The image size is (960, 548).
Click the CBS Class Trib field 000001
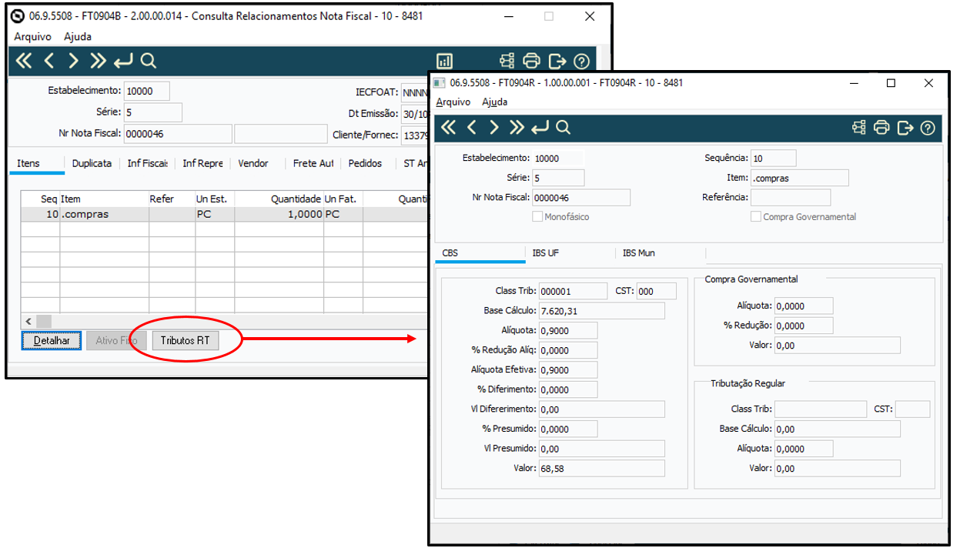[573, 291]
